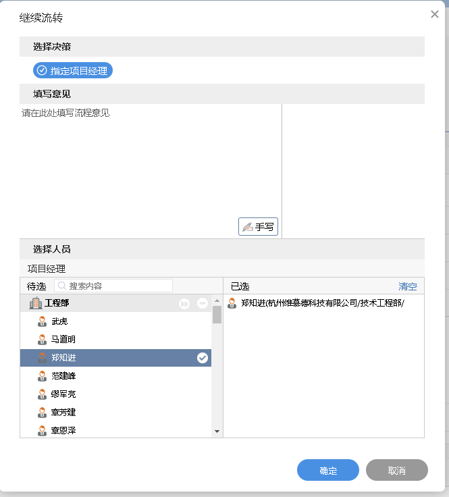Click the 工程部 department building icon
Screen dimensions: 449x497
tap(36, 303)
